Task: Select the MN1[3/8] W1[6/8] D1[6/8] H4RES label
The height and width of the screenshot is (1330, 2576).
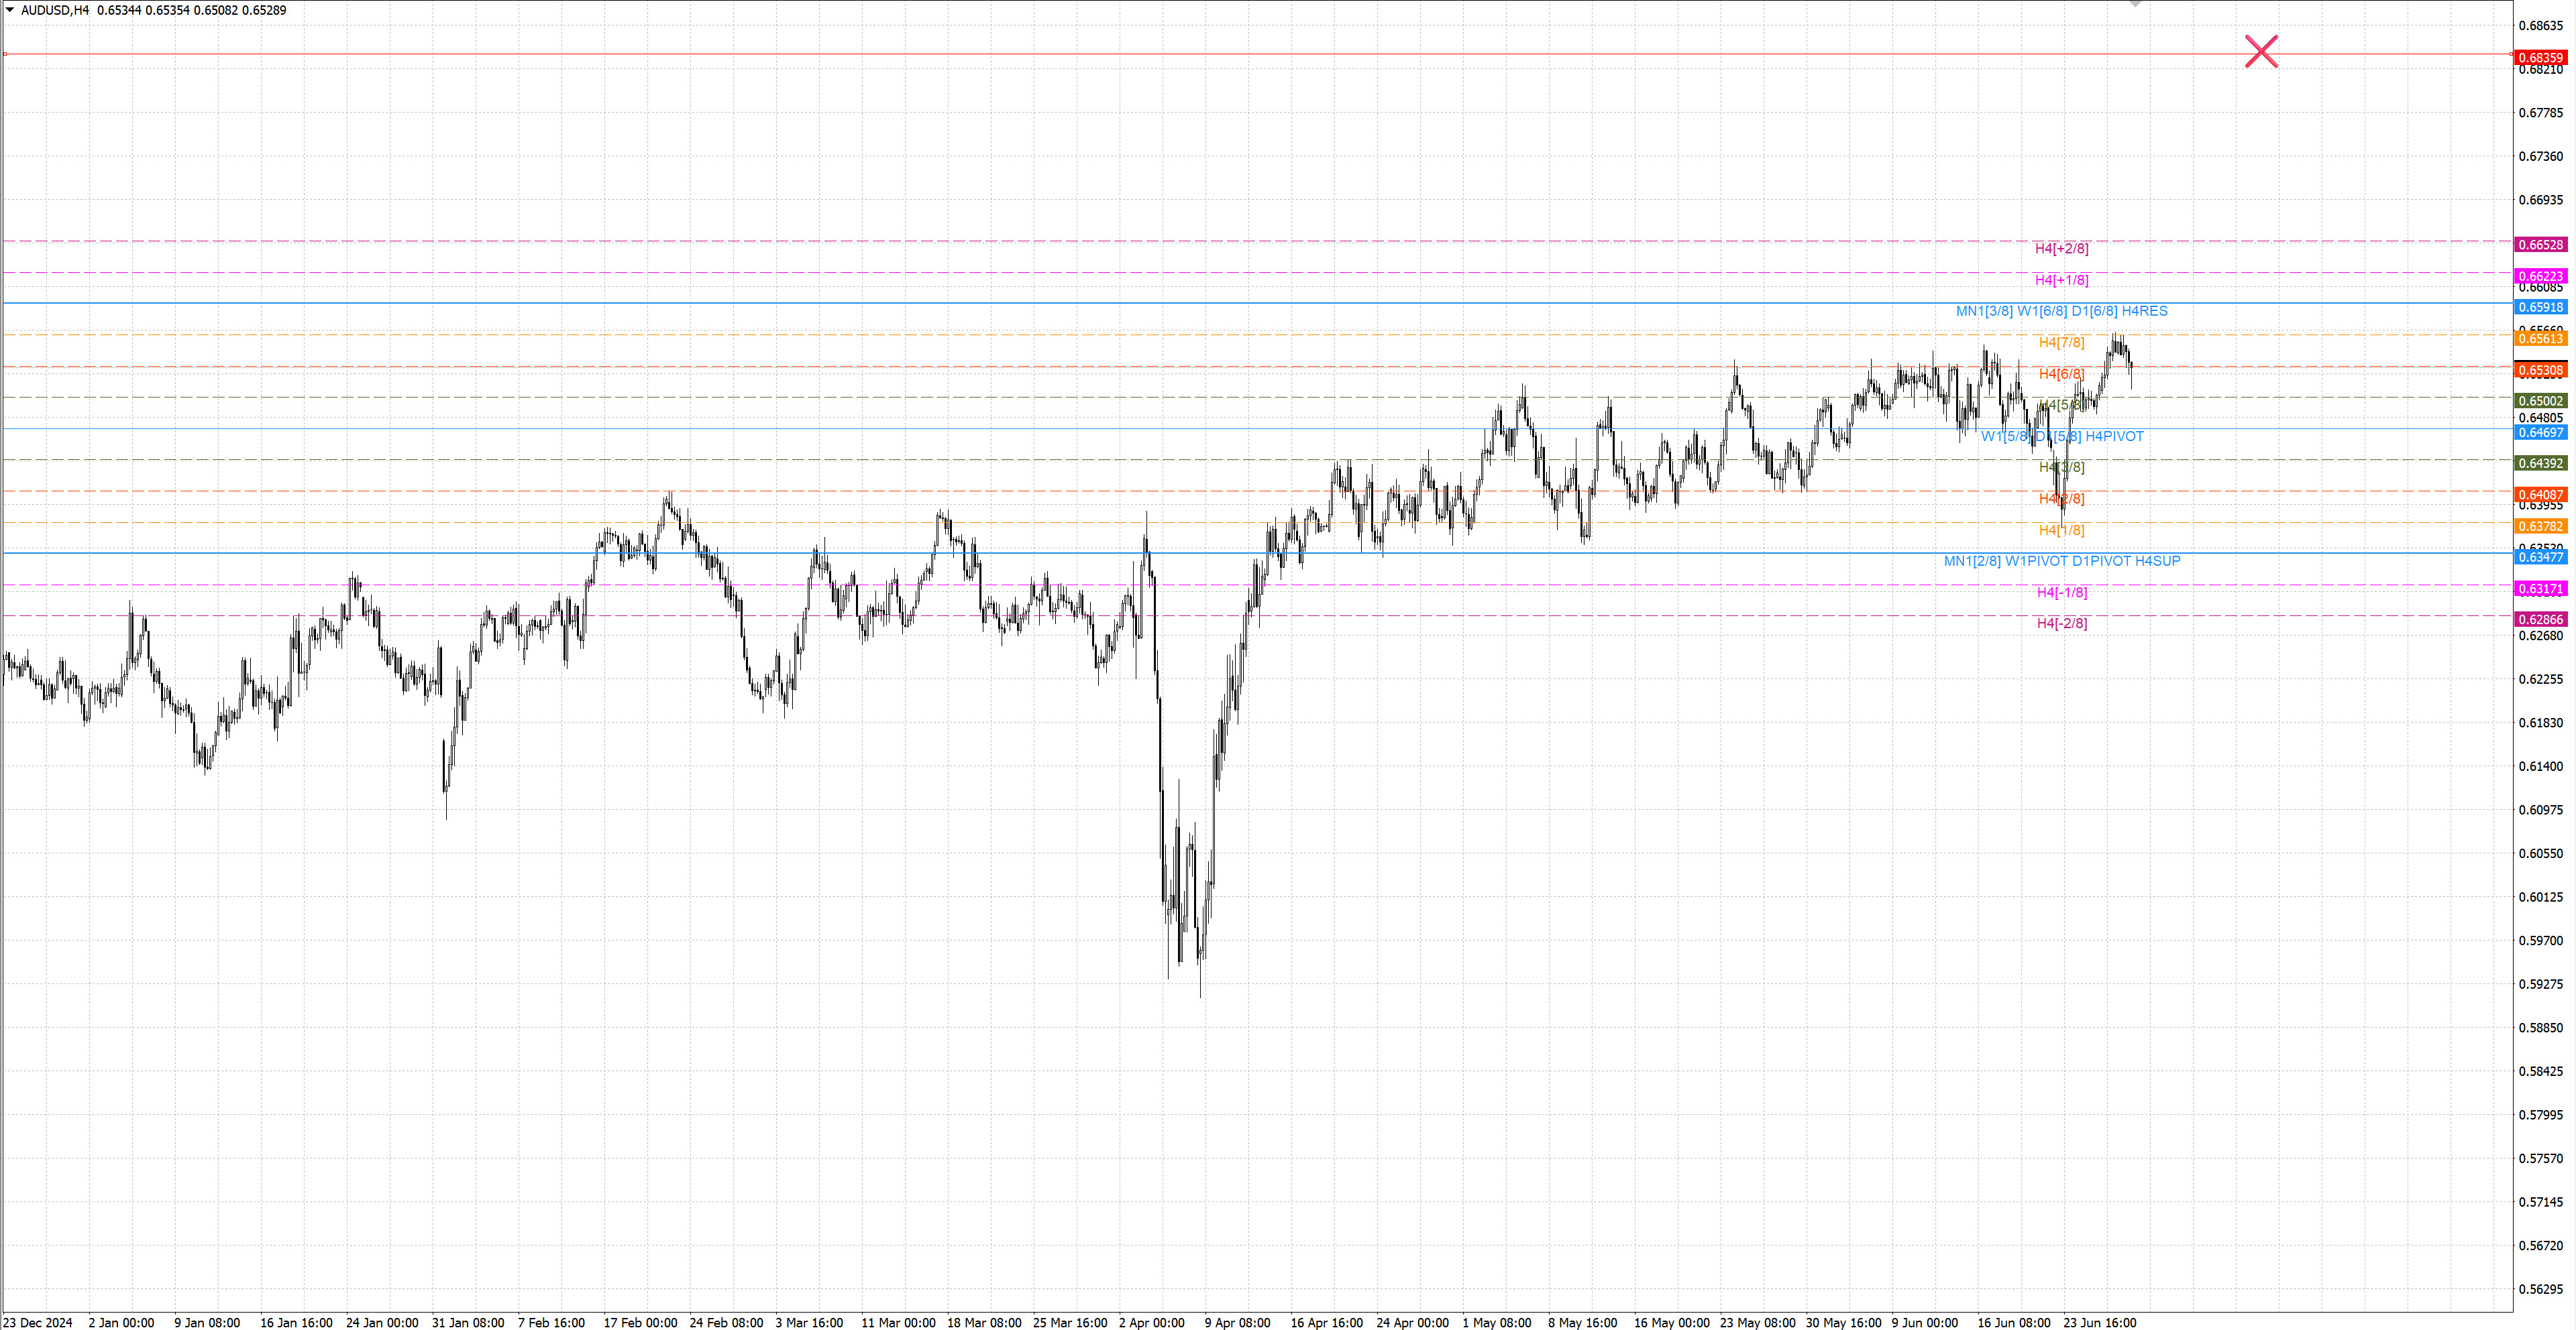Action: (x=2061, y=312)
